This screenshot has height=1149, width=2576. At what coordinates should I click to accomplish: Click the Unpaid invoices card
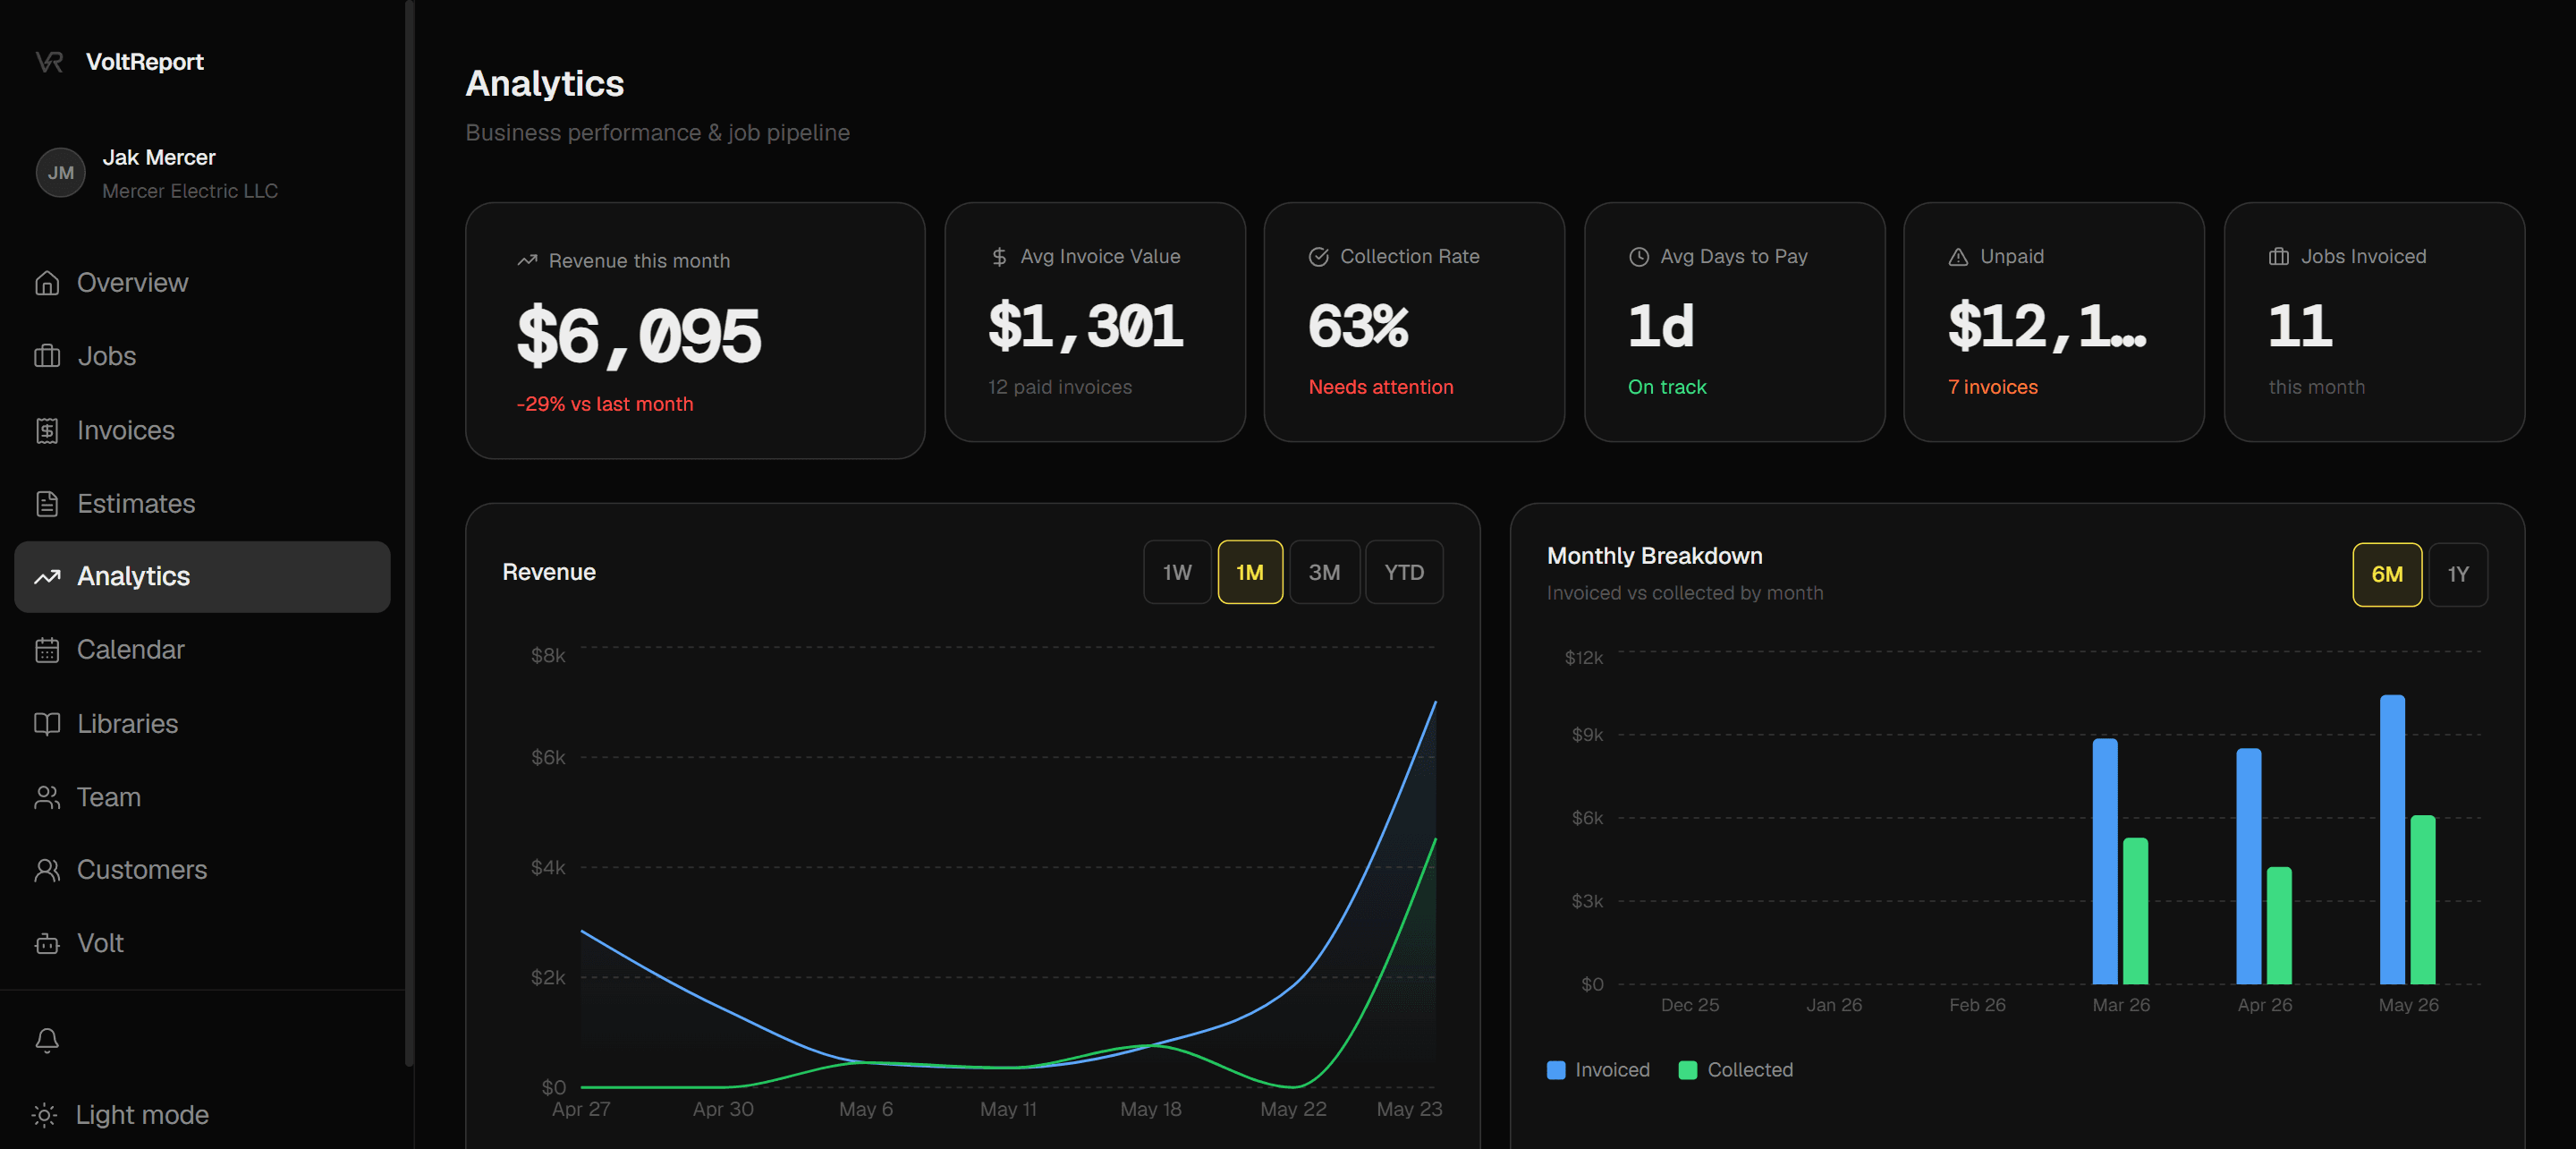click(x=2053, y=322)
